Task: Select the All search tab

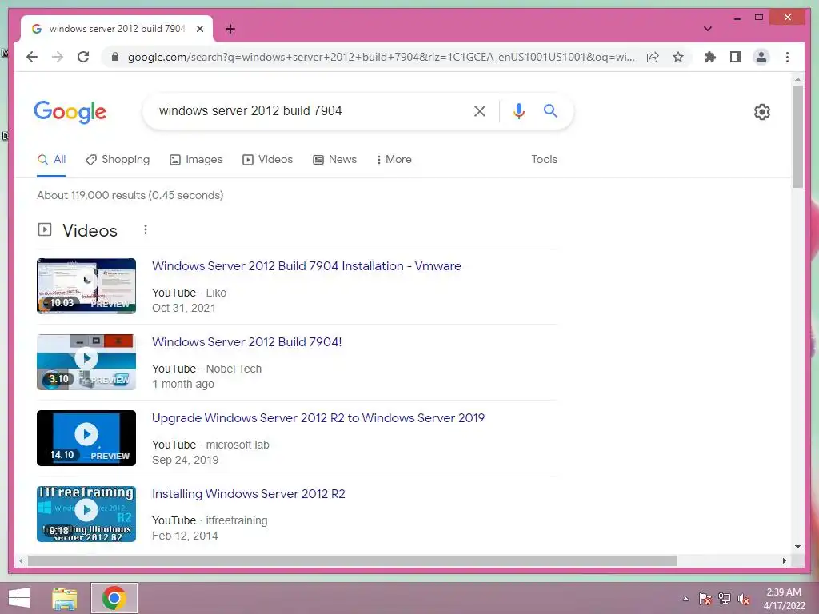Action: coord(51,160)
